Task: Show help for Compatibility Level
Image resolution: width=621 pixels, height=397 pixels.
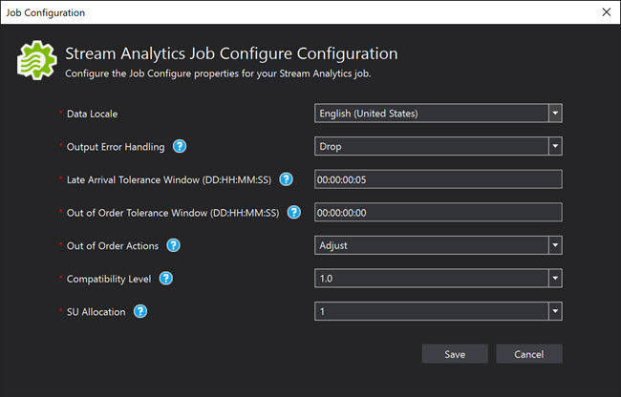Action: pyautogui.click(x=166, y=279)
